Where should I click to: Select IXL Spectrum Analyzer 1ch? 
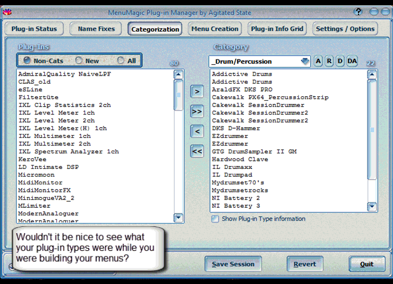tap(69, 152)
